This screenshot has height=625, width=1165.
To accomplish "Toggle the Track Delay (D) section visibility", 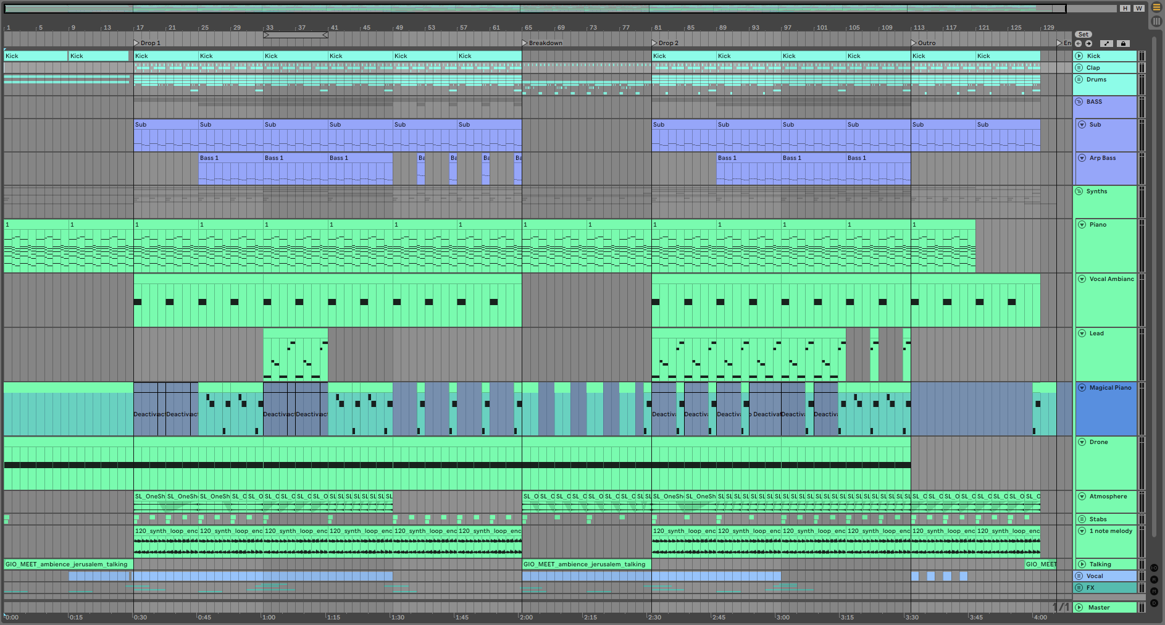I will point(1154,603).
